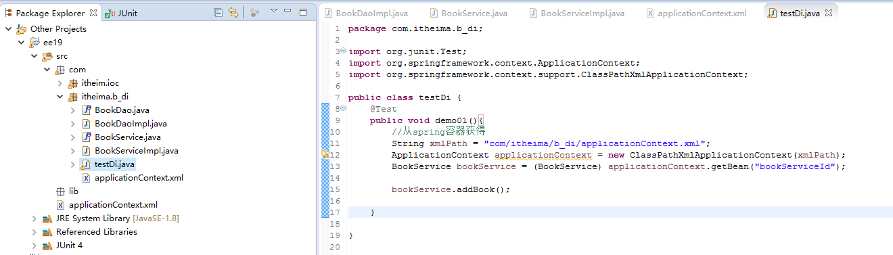Select applicationContext.xml under src root
Viewport: 893px width, 255px height.
tap(113, 205)
